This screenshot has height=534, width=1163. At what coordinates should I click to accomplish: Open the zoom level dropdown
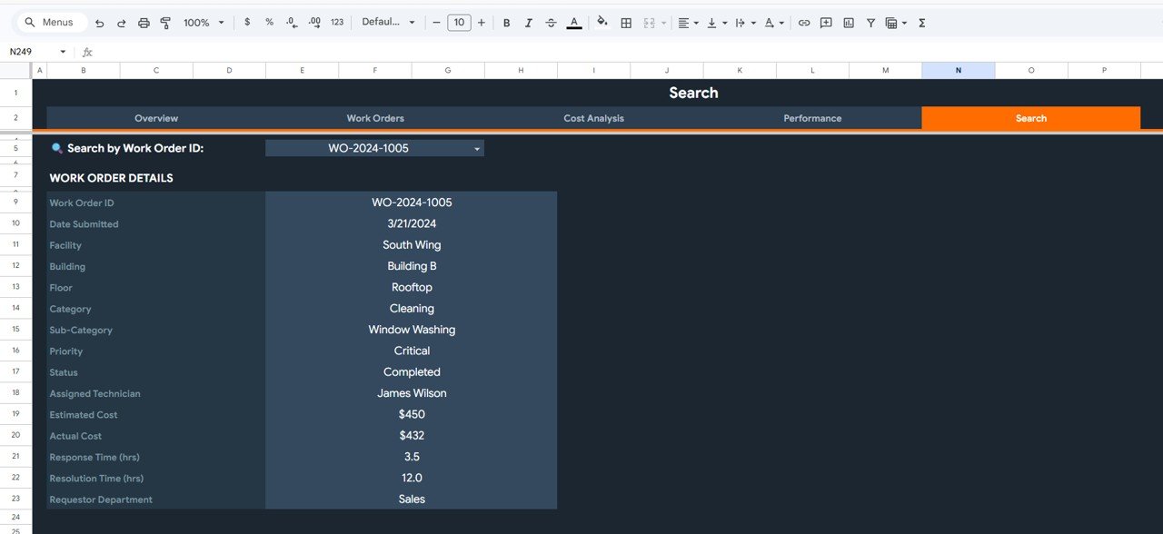point(202,22)
